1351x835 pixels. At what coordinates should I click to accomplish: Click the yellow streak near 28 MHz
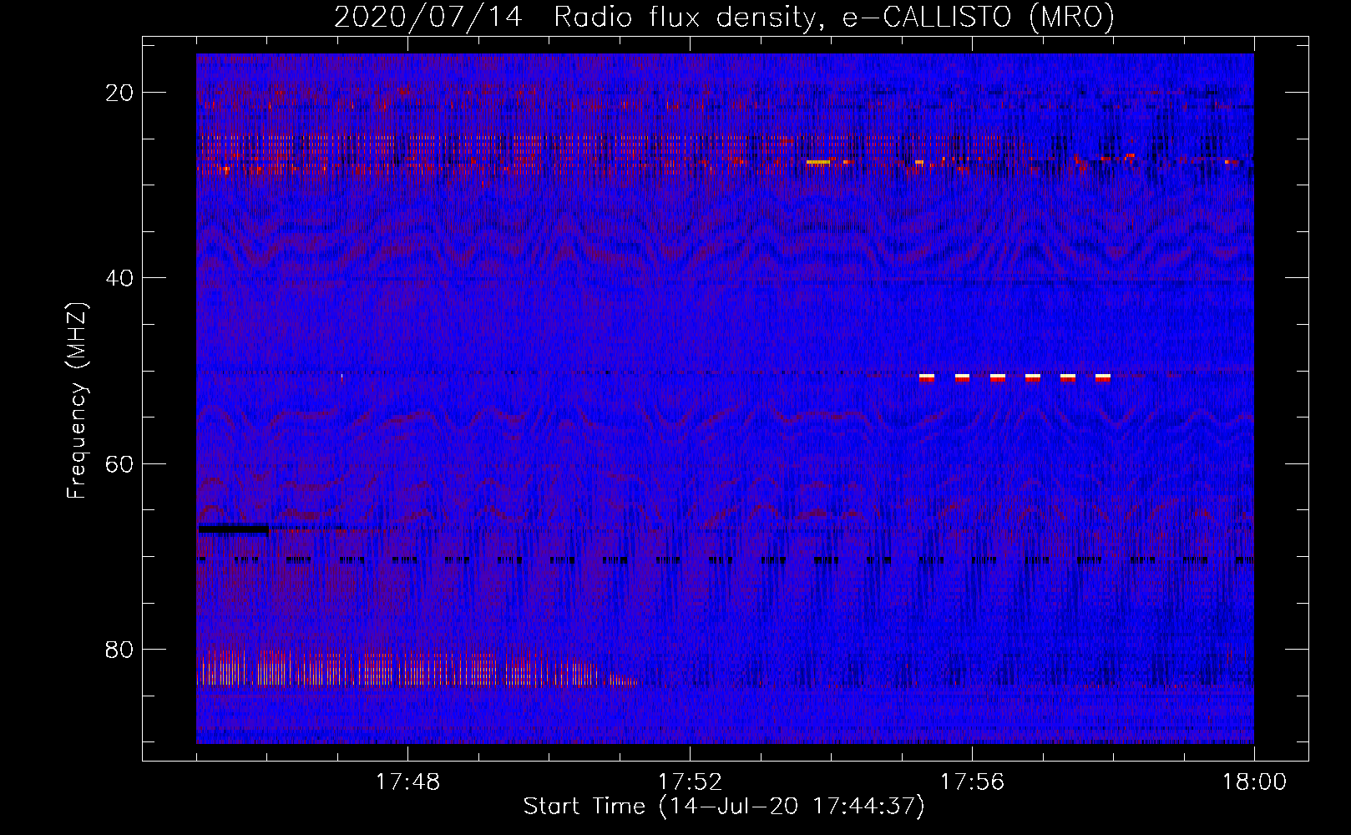coord(818,162)
